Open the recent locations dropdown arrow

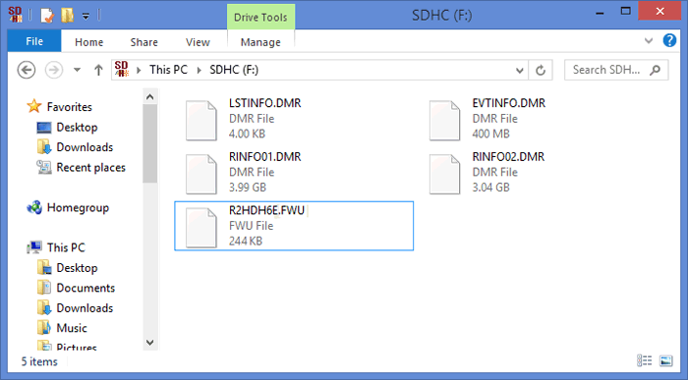(x=77, y=70)
